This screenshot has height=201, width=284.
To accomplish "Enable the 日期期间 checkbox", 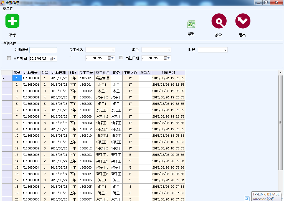I will pyautogui.click(x=9, y=58).
